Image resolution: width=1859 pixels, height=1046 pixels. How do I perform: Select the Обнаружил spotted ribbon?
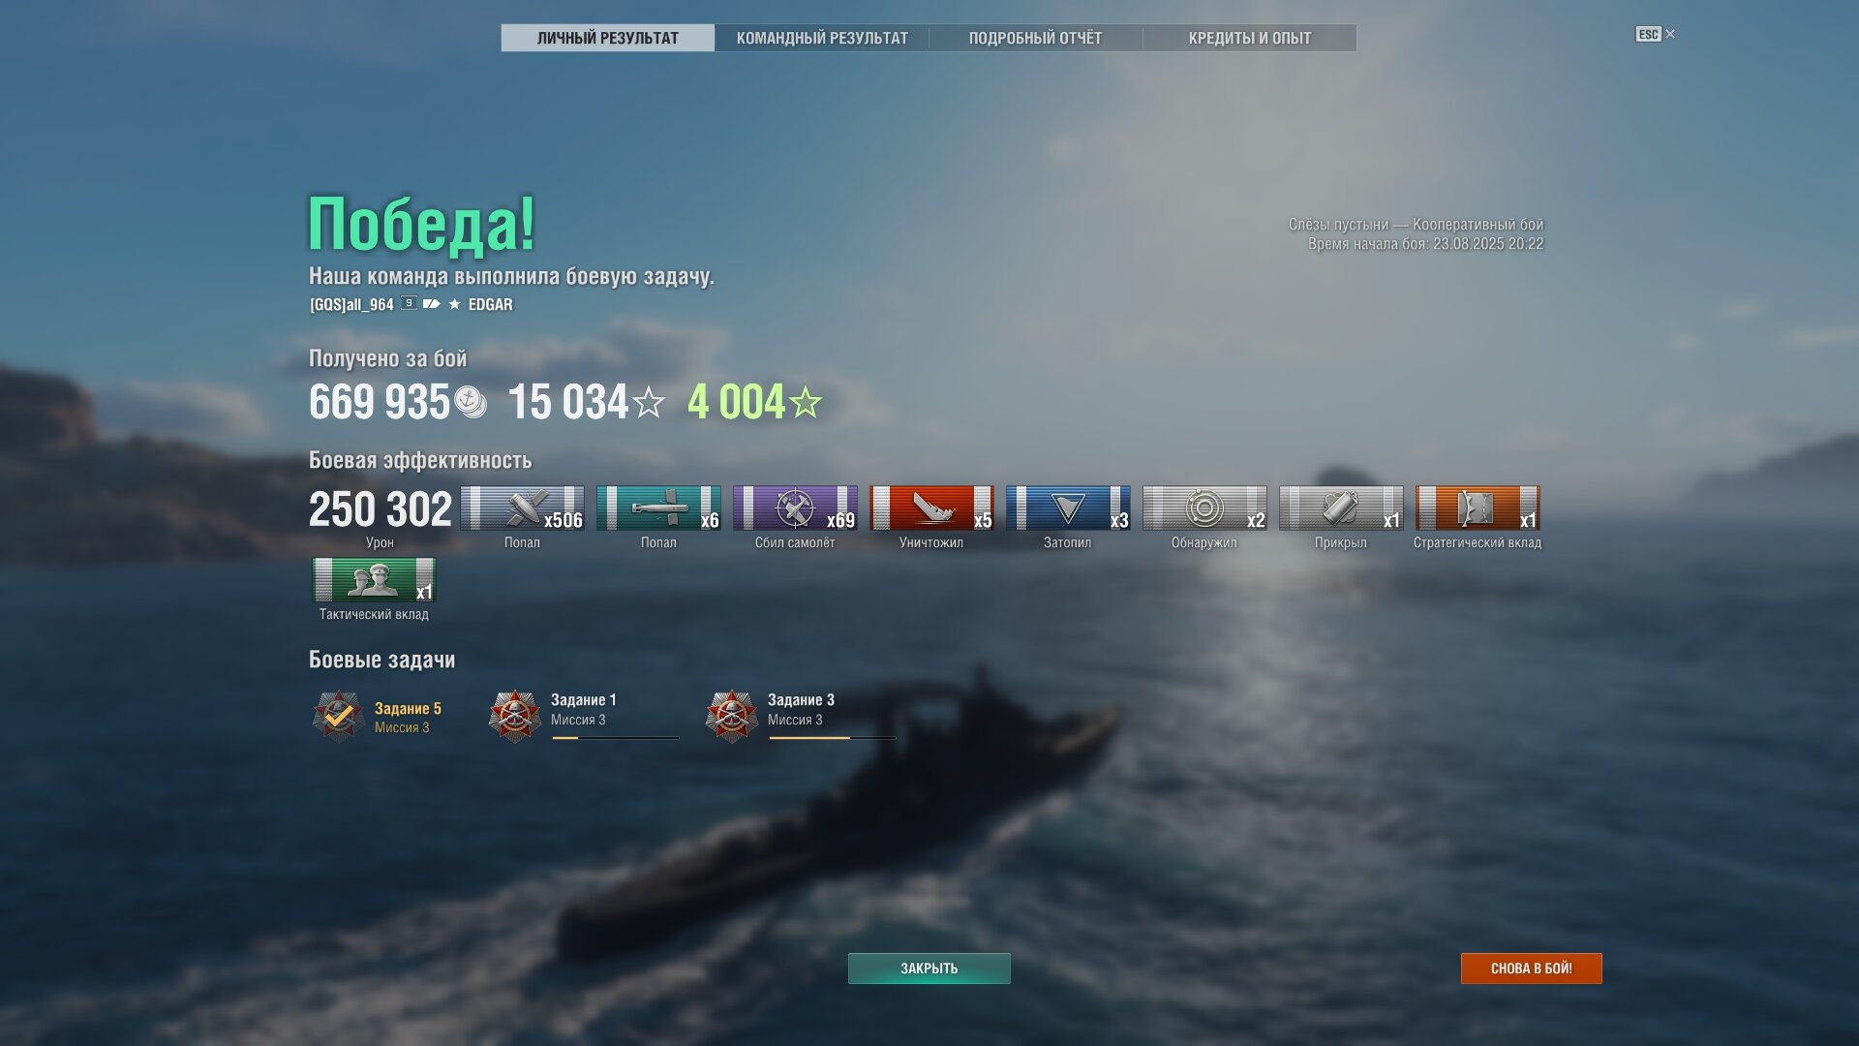(x=1204, y=508)
